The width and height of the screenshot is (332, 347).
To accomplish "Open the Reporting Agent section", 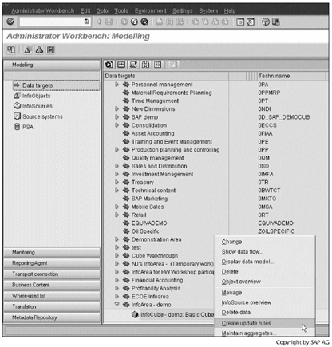I will pos(52,263).
